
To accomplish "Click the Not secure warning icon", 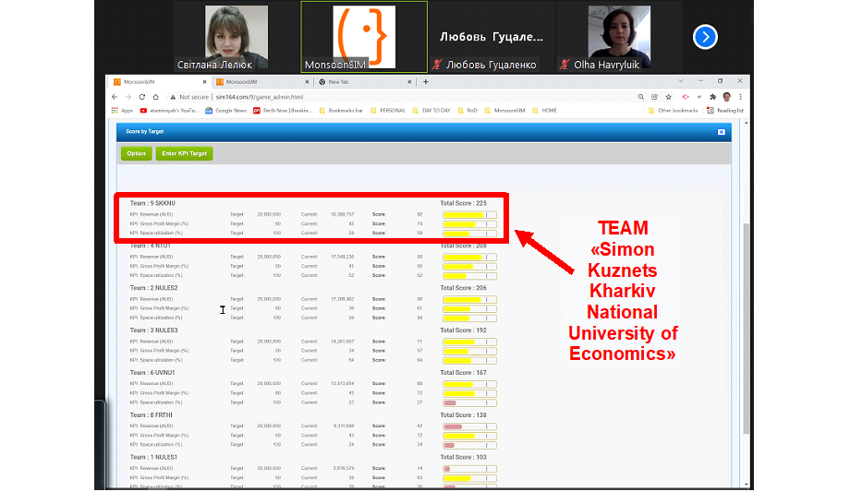I will (173, 97).
